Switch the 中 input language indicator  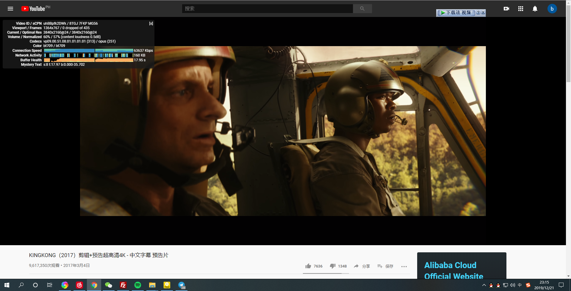click(x=520, y=285)
